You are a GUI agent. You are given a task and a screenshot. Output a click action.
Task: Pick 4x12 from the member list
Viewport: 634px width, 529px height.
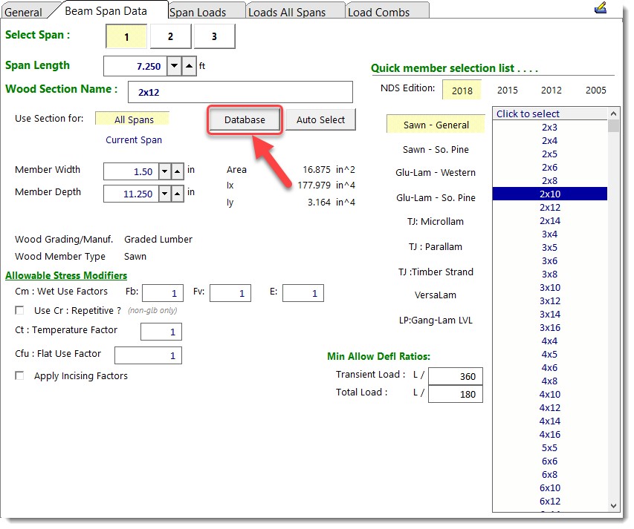(550, 407)
